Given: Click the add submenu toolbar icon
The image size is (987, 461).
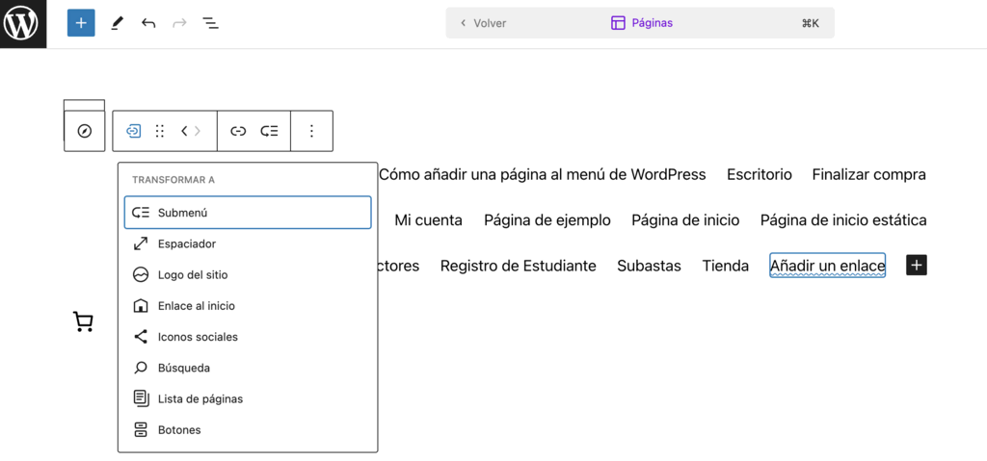Looking at the screenshot, I should 270,131.
